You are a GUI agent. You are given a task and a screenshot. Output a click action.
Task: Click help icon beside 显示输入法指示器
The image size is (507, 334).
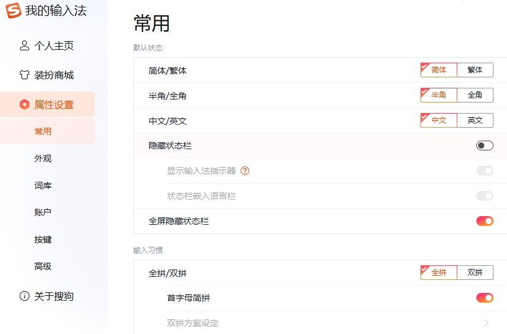click(245, 171)
